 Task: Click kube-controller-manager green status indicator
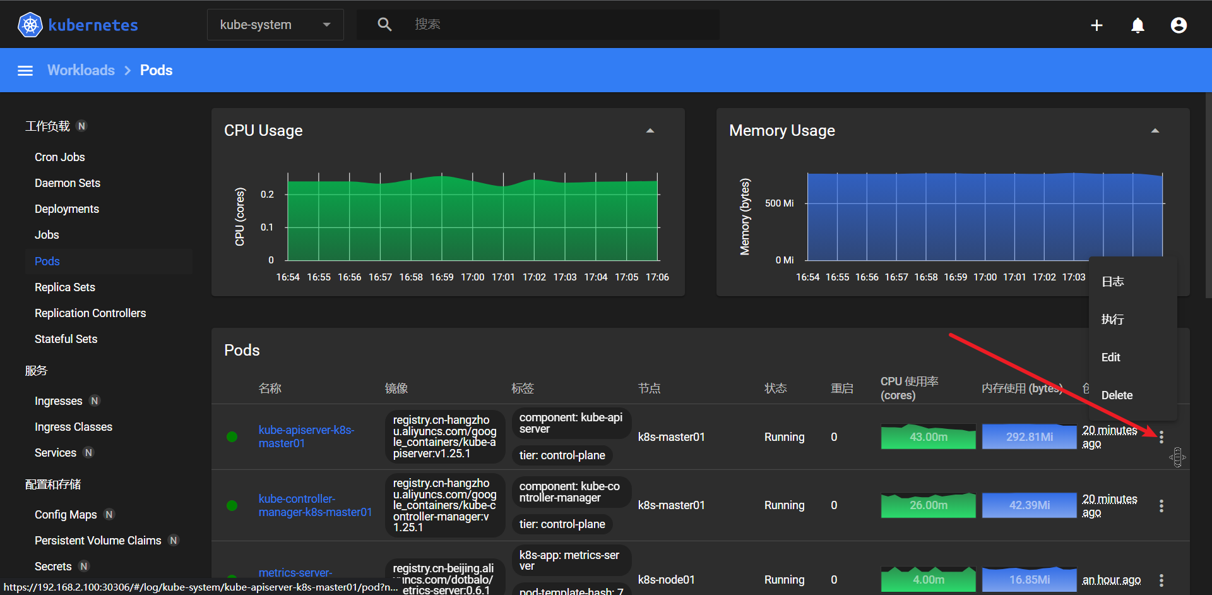[232, 505]
